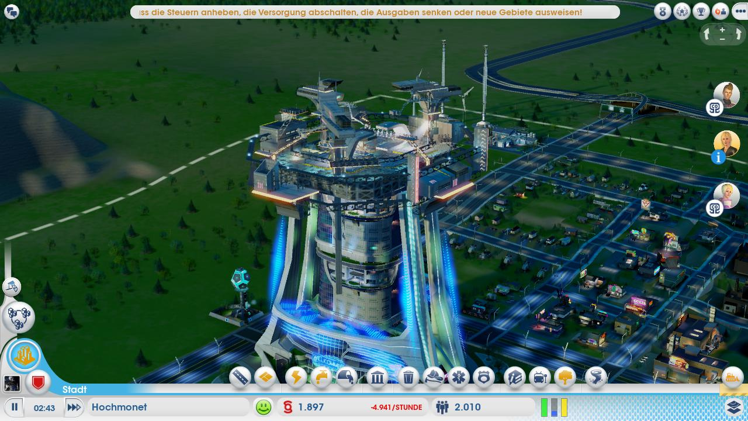The width and height of the screenshot is (748, 421).
Task: Pause the simulation
Action: (15, 407)
